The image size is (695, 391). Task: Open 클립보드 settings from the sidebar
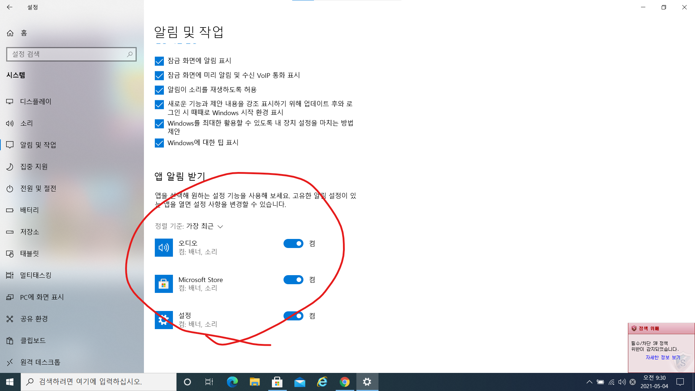tap(33, 340)
